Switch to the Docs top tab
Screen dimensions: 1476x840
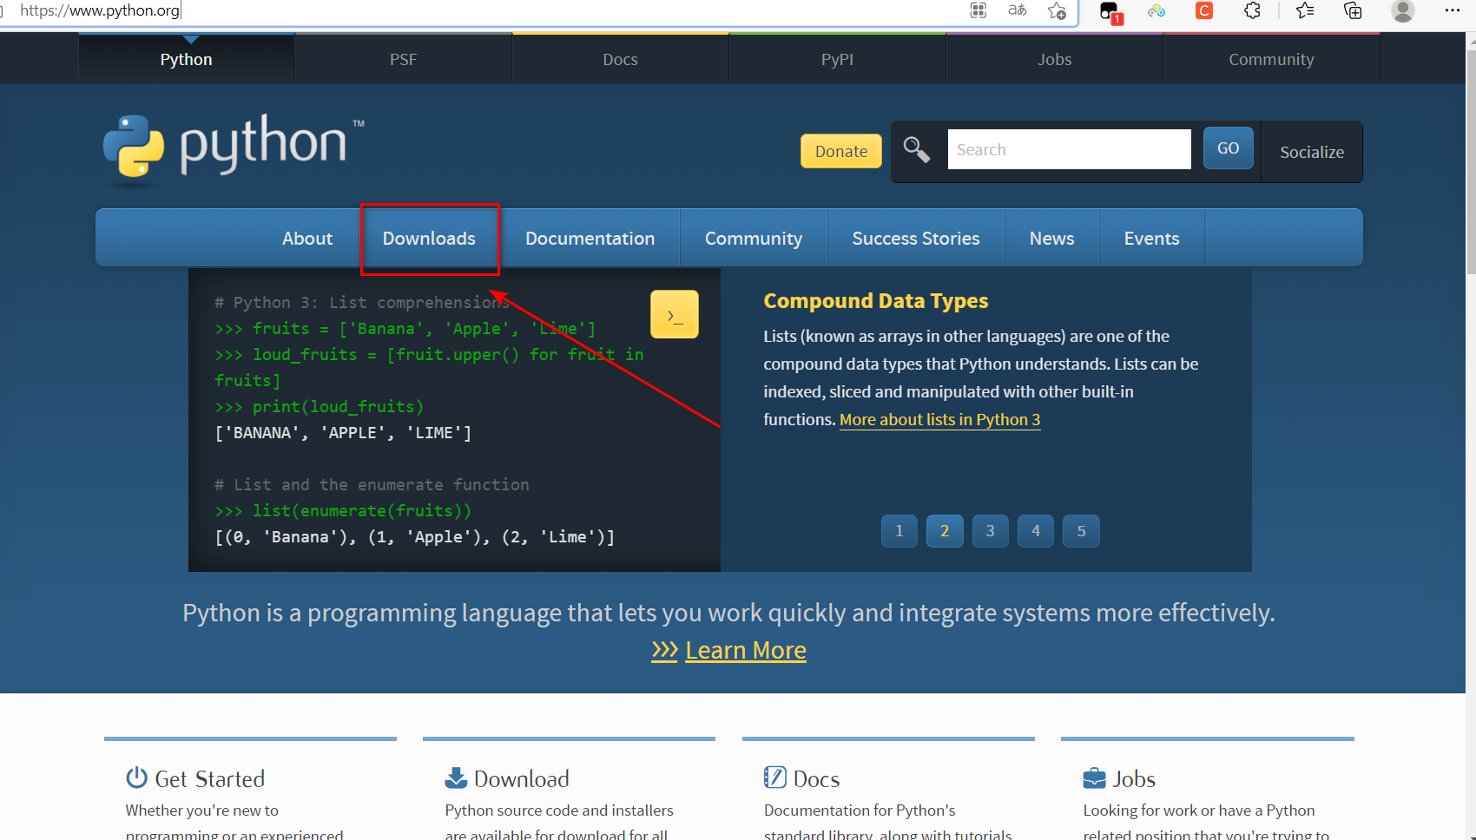click(621, 59)
